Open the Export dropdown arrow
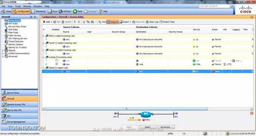256x136 pixels. 130,22
